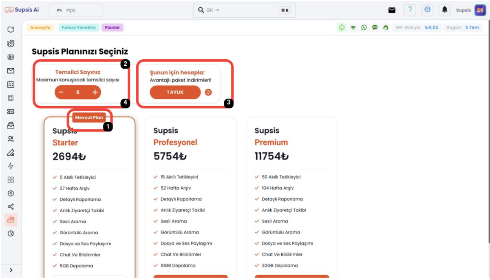Open the calendar icon in sidebar
Viewport: 490px width, 280px height.
tap(11, 84)
